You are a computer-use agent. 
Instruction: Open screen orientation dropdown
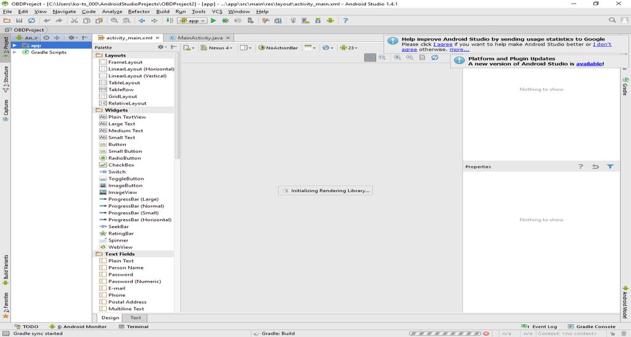[x=245, y=47]
